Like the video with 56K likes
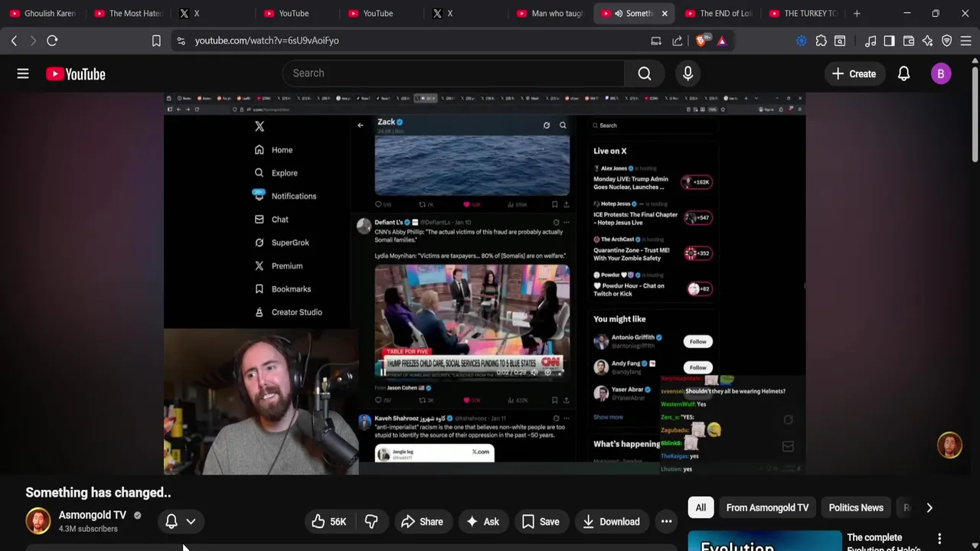Viewport: 980px width, 551px height. pyautogui.click(x=329, y=521)
